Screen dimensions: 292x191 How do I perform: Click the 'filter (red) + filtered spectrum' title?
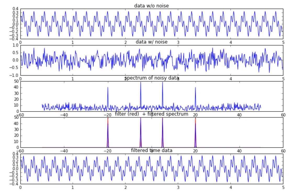(x=151, y=114)
